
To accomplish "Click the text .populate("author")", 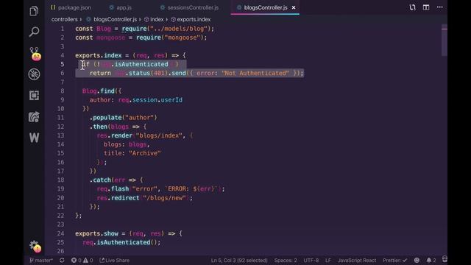I will (x=123, y=118).
